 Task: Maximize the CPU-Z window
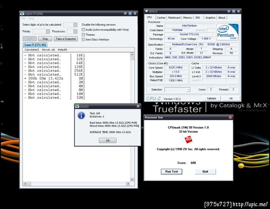pyautogui.click(x=234, y=11)
